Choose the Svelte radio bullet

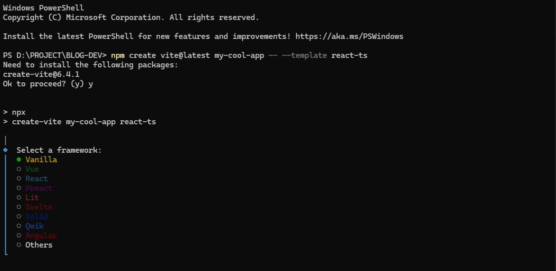tap(18, 207)
